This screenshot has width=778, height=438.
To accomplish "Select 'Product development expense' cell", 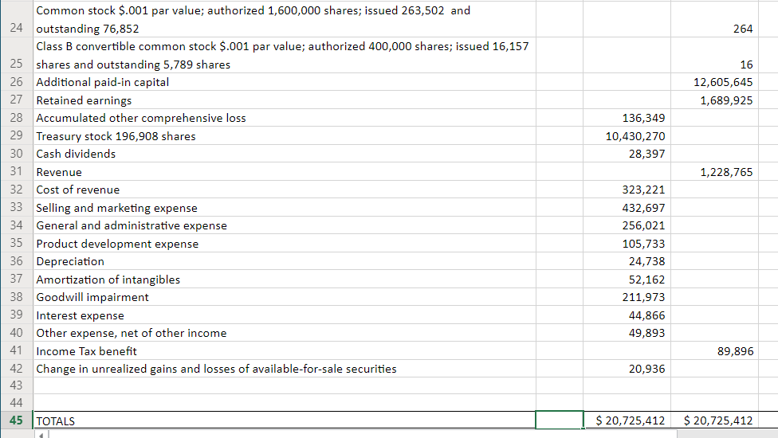I will pos(285,243).
